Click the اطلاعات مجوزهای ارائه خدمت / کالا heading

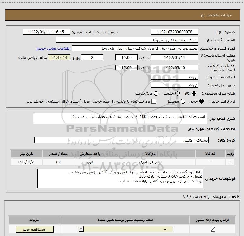click(x=212, y=197)
